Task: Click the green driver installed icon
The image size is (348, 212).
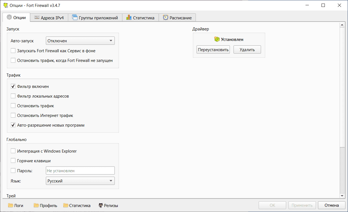Action: 217,39
